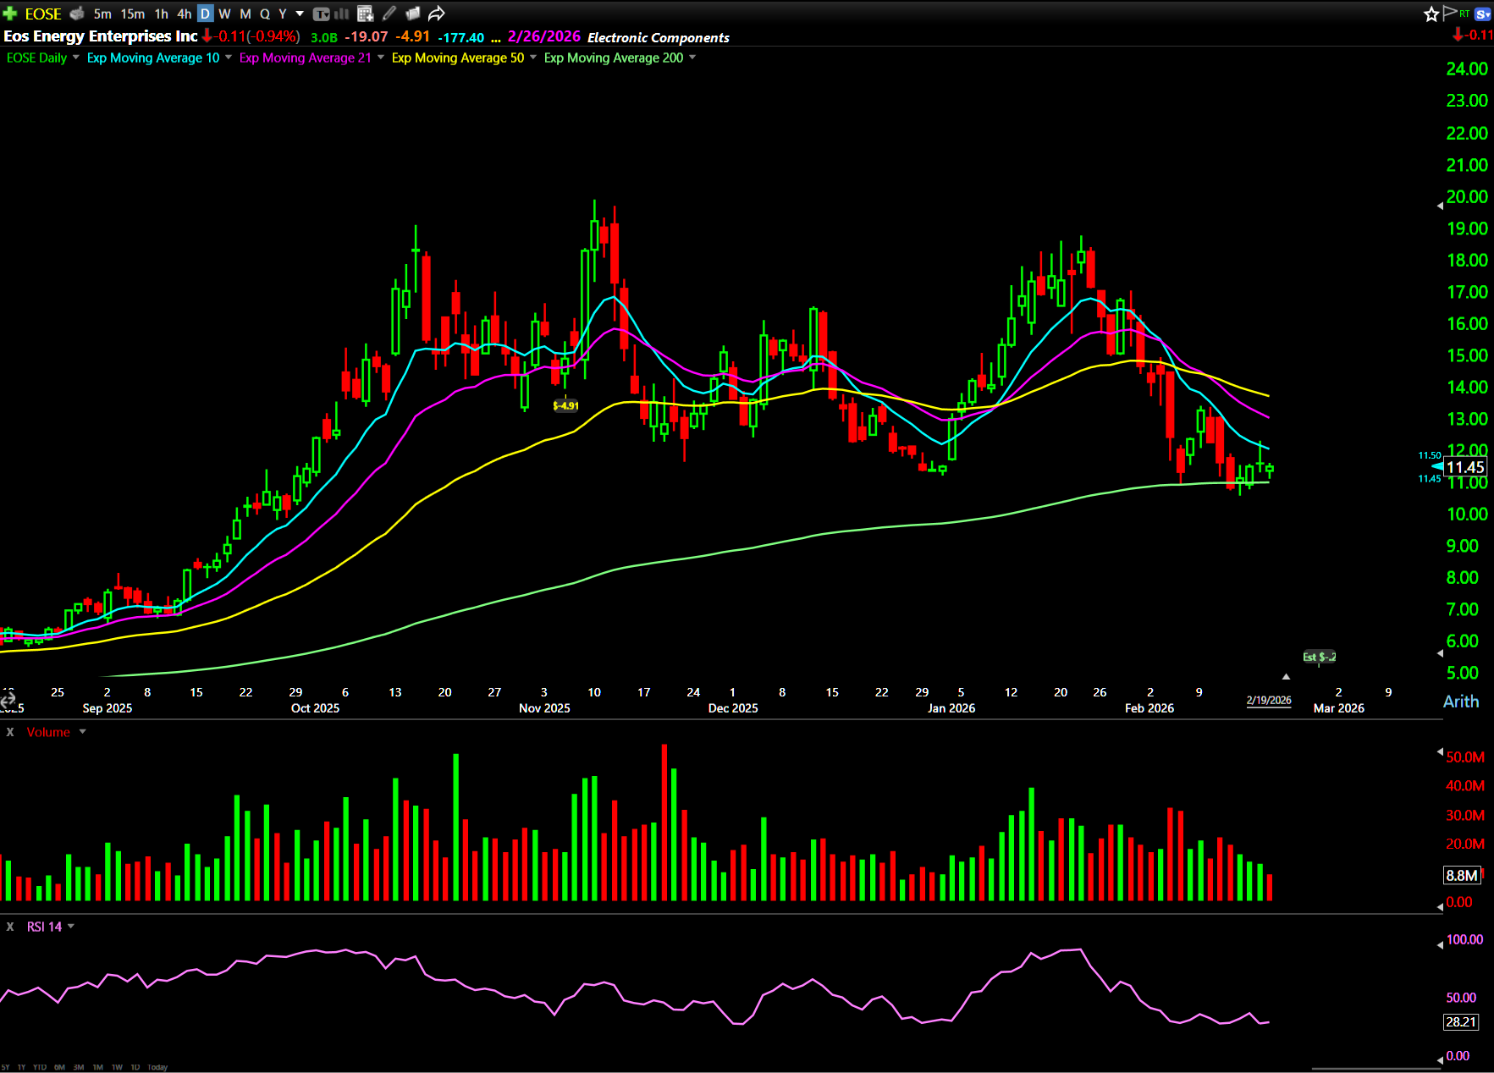Select the 15m timeframe
Viewport: 1494px width, 1073px height.
coord(132,14)
